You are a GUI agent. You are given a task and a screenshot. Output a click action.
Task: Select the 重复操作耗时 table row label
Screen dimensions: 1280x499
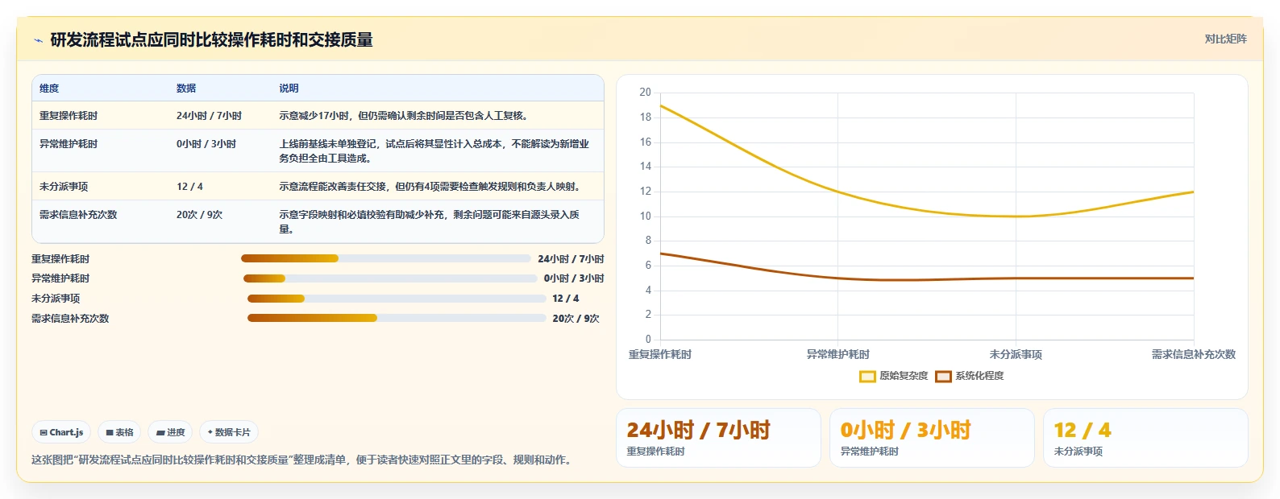(x=69, y=116)
